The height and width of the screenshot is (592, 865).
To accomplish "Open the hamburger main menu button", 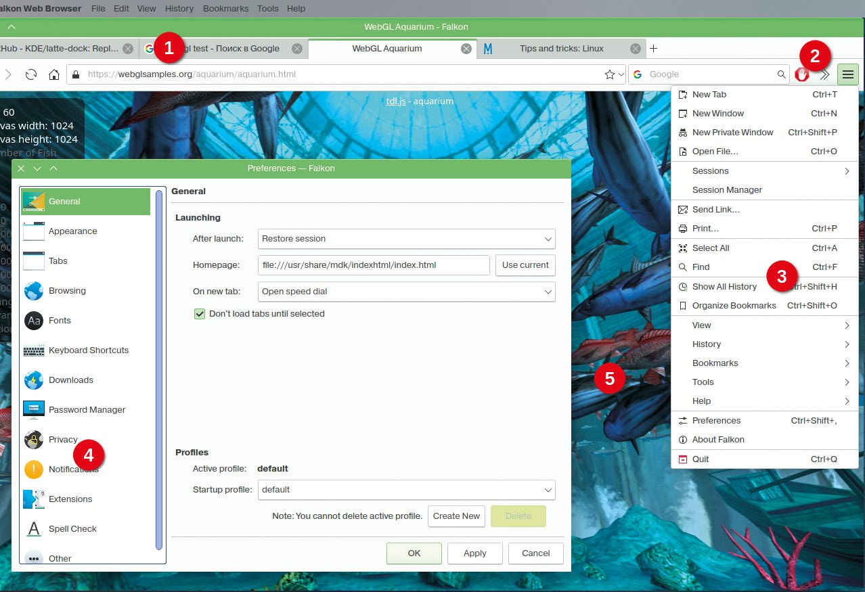I will pos(847,74).
